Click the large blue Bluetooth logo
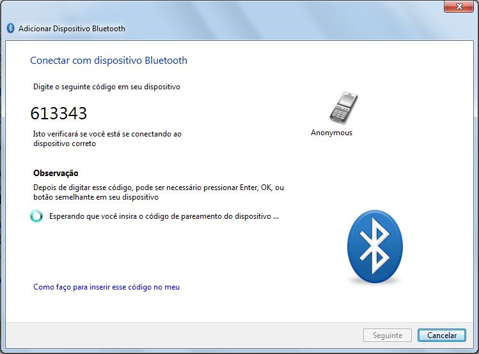 [x=375, y=246]
